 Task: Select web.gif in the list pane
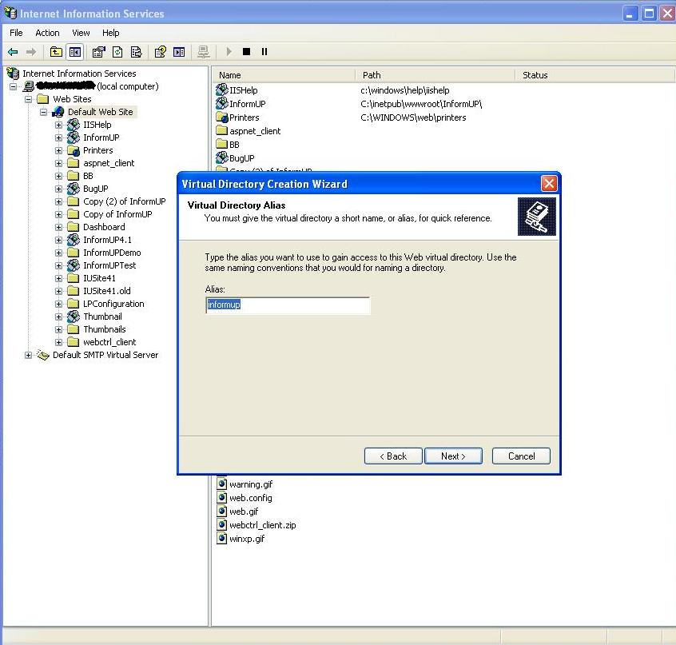tap(244, 512)
